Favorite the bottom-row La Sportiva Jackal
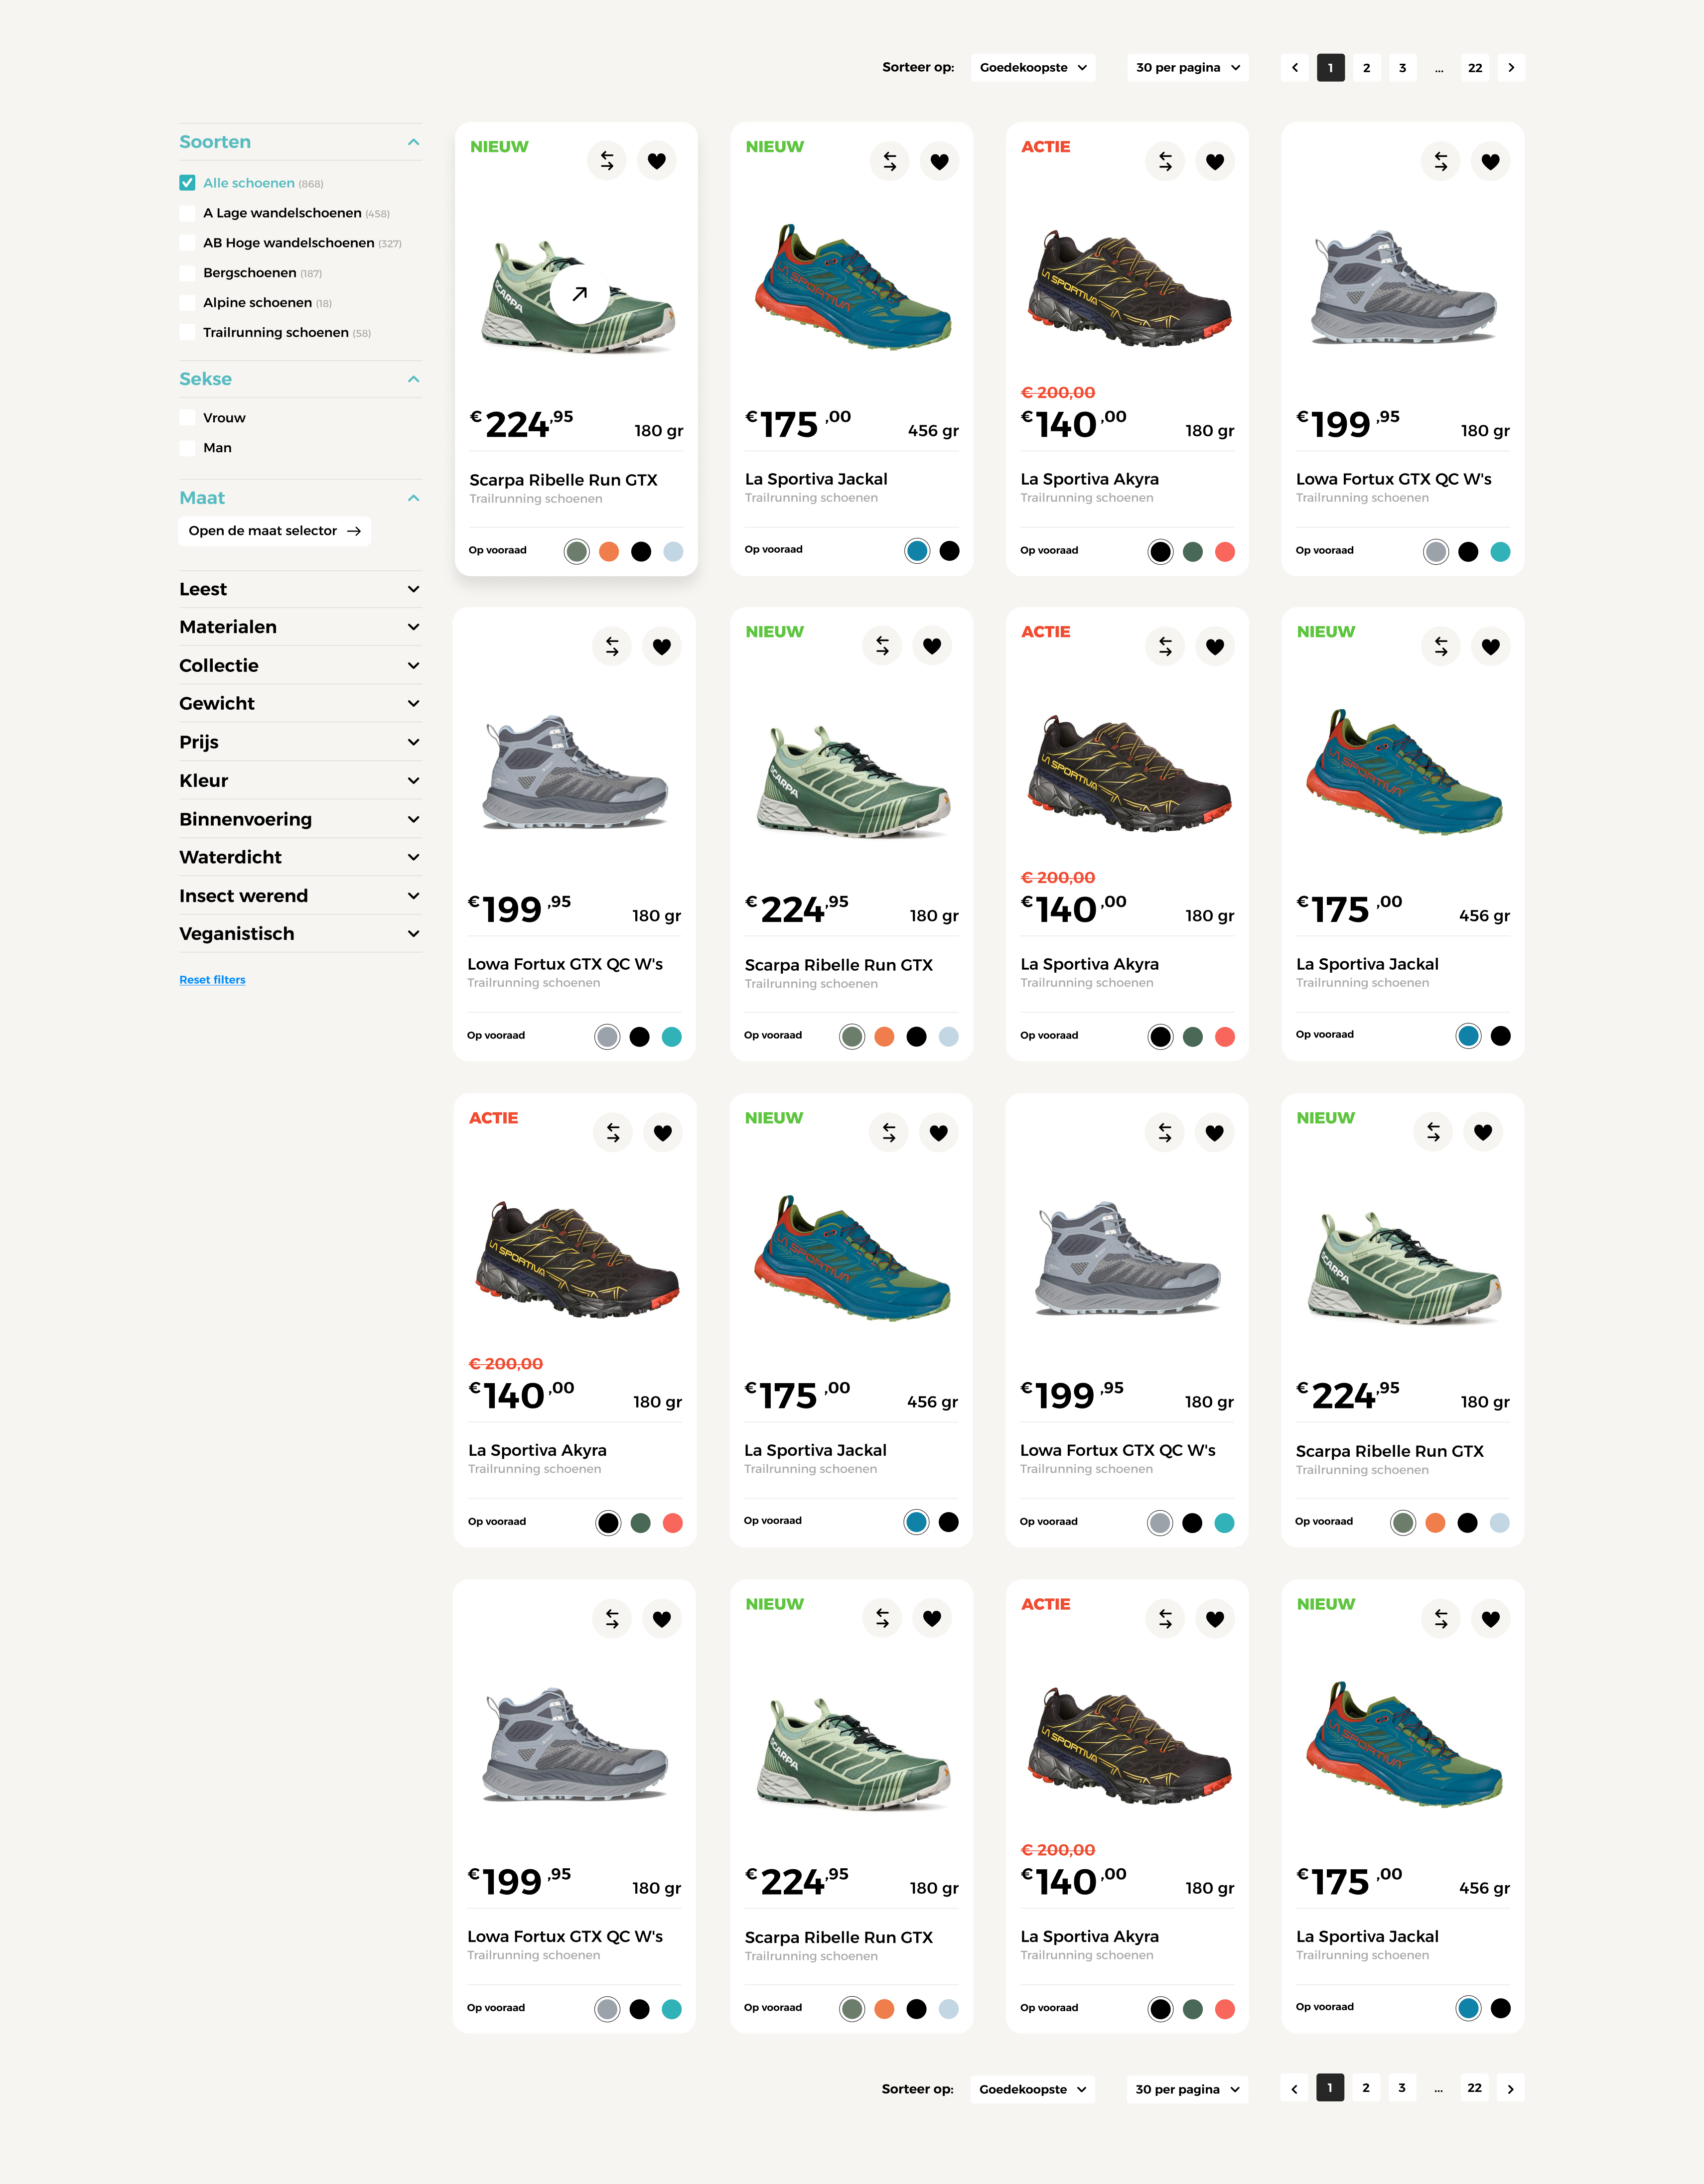Viewport: 1704px width, 2184px height. [x=1491, y=1618]
